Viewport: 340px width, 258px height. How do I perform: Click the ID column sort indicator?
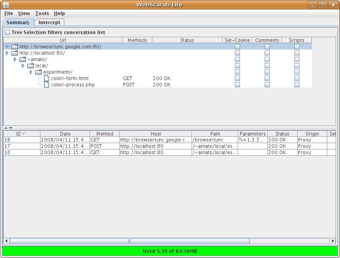point(24,134)
